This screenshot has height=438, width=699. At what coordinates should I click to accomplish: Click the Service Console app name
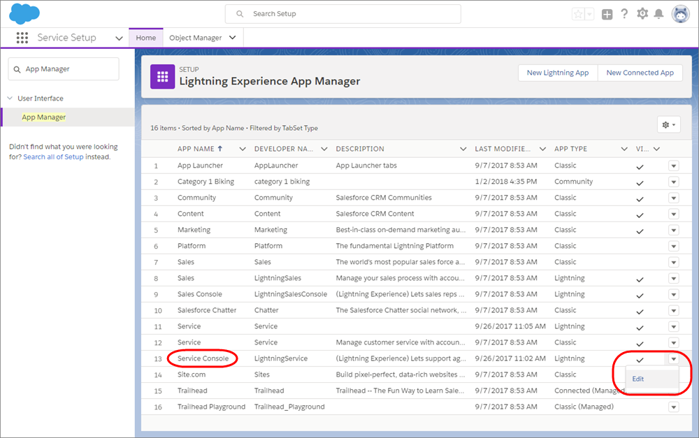203,358
